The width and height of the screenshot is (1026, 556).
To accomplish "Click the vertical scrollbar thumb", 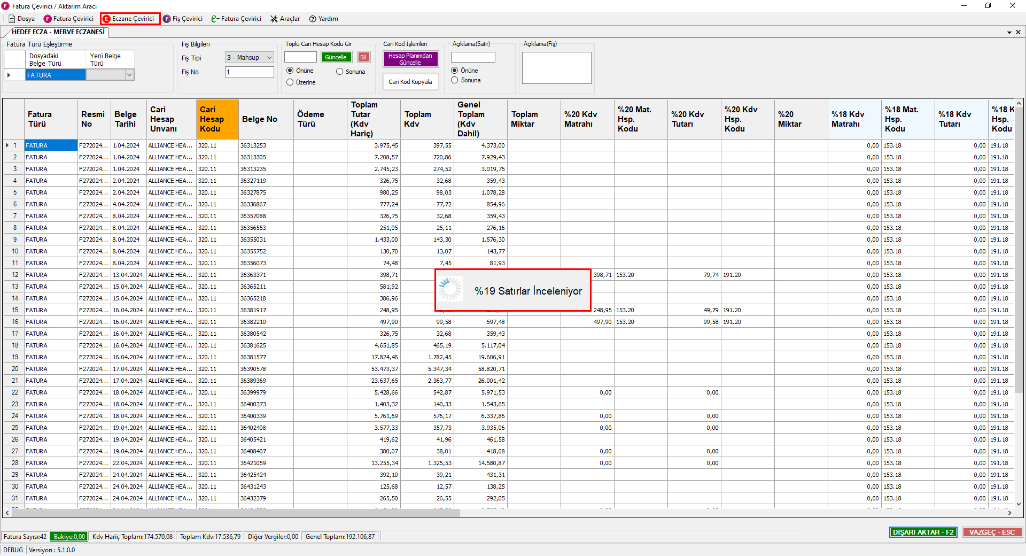I will [x=1019, y=251].
